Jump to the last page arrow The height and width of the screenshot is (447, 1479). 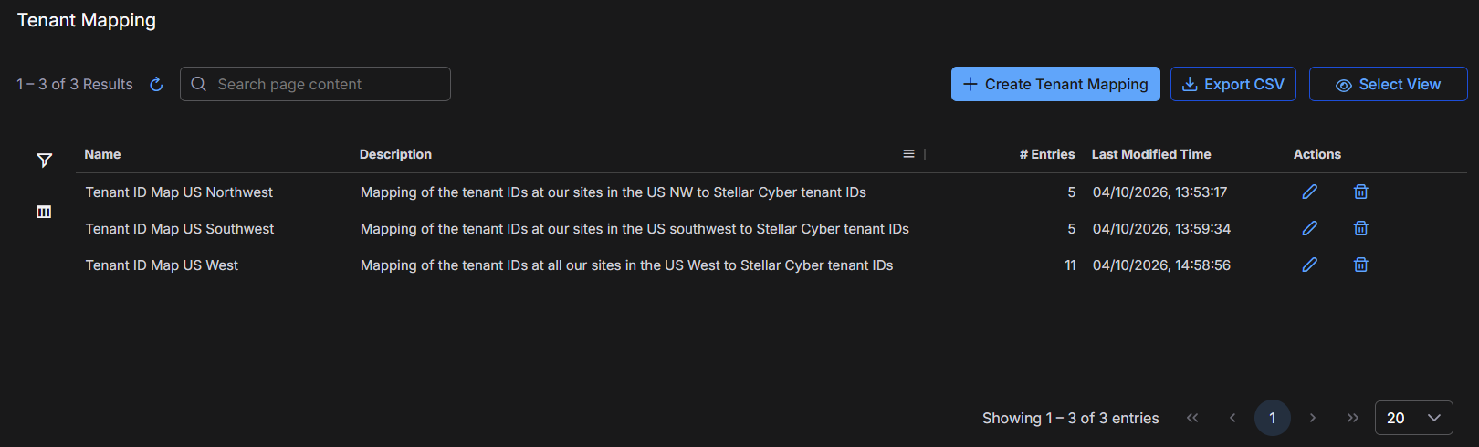[1353, 418]
